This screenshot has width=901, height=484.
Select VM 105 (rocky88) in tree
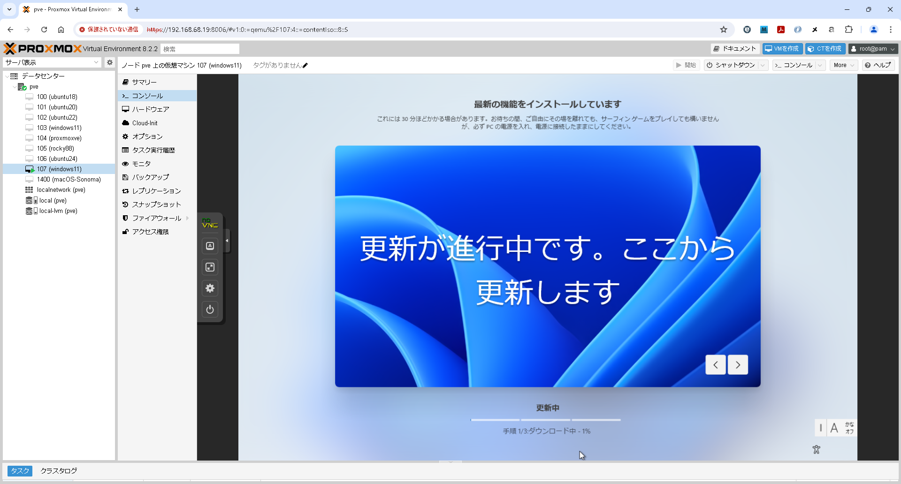tap(55, 149)
